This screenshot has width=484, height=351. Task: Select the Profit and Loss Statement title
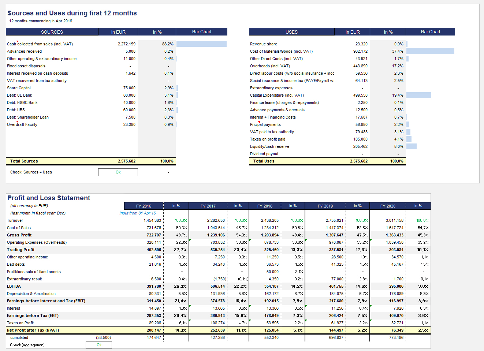[x=49, y=198]
